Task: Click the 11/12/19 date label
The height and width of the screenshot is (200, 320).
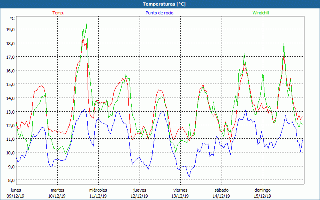Action: point(98,196)
